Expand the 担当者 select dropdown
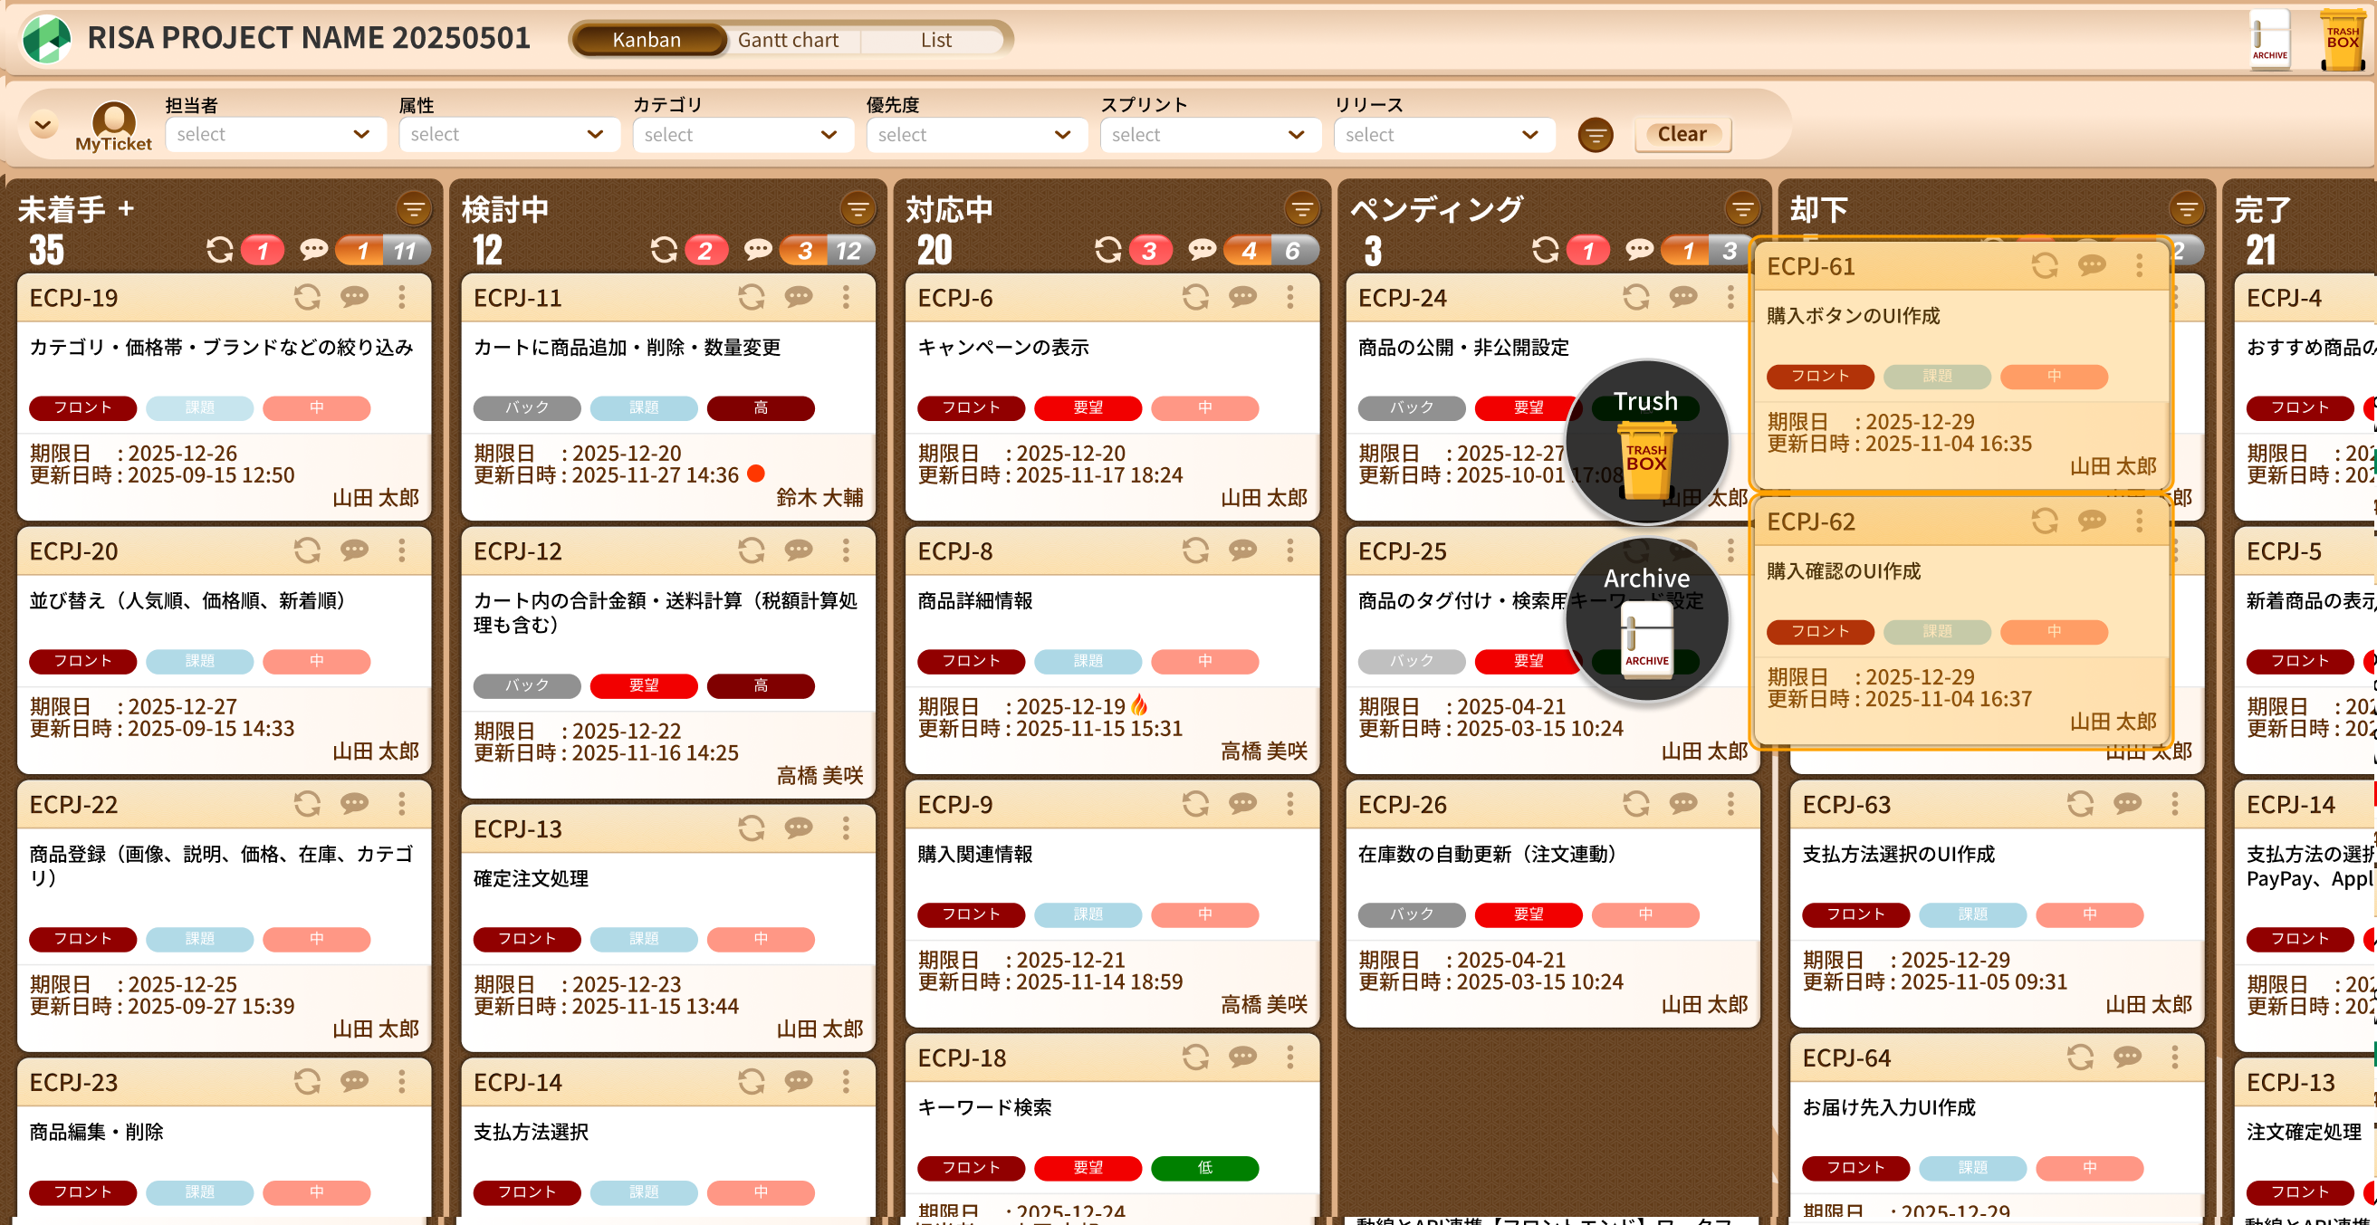This screenshot has height=1225, width=2377. pos(274,135)
